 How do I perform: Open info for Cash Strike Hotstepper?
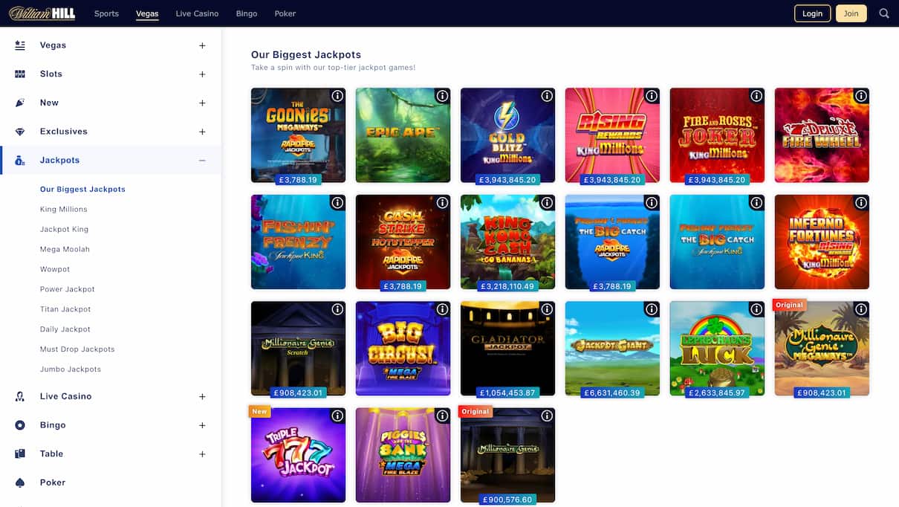pos(442,203)
